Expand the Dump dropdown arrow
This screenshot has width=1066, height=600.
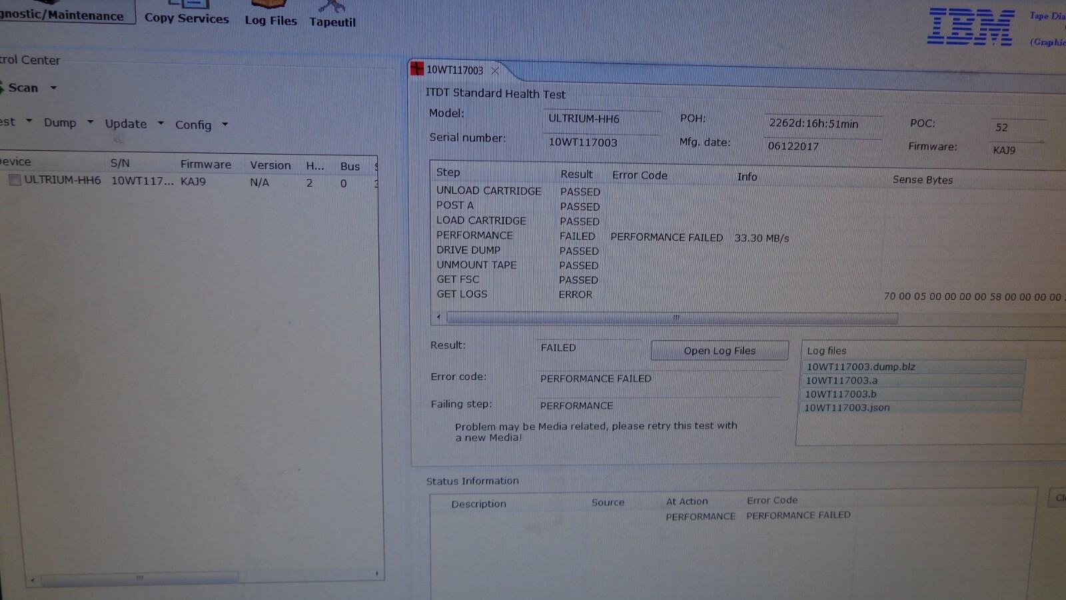click(x=90, y=121)
